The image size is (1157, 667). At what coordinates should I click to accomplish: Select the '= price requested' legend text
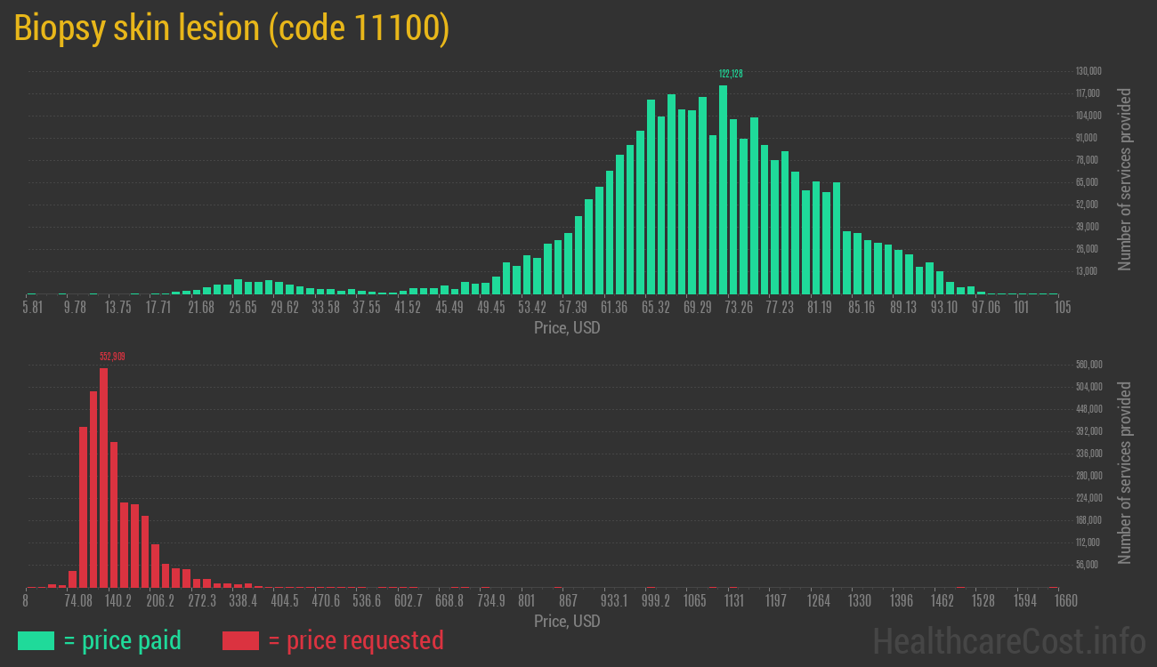(355, 640)
